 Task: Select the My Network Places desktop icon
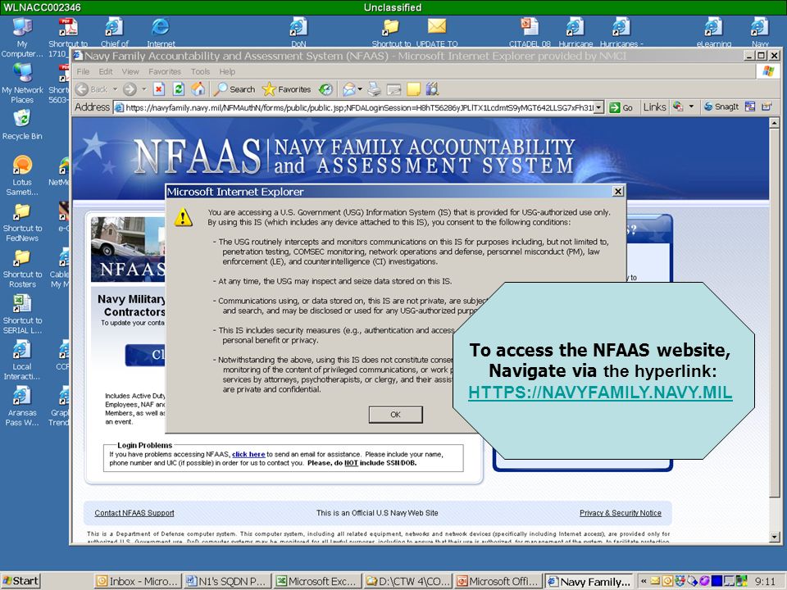(22, 84)
